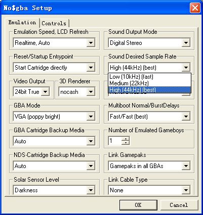The height and width of the screenshot is (215, 203).
Task: Open the Video Output dropdown
Action: coord(45,92)
